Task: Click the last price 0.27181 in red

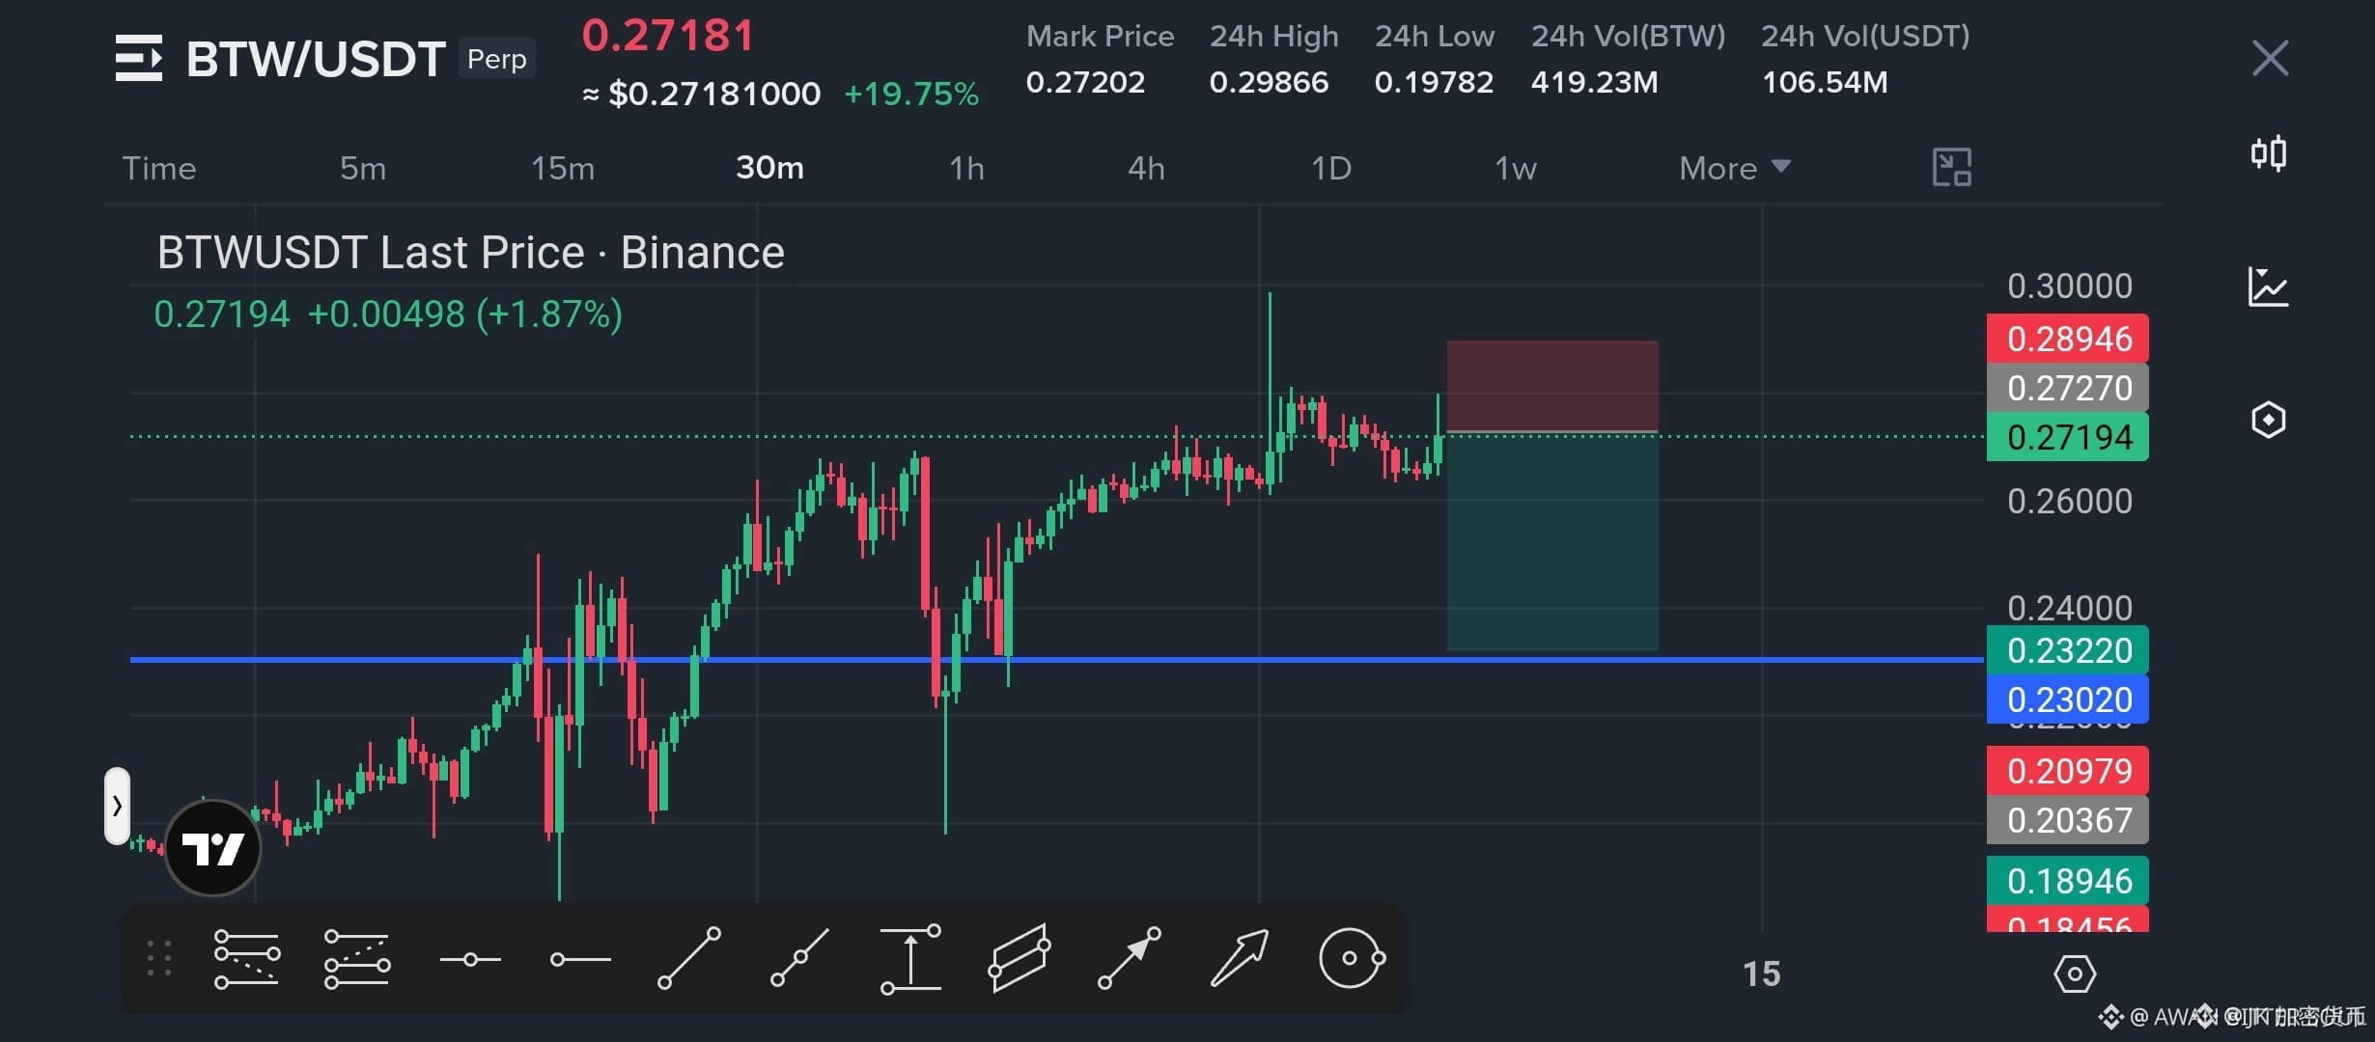Action: tap(668, 36)
